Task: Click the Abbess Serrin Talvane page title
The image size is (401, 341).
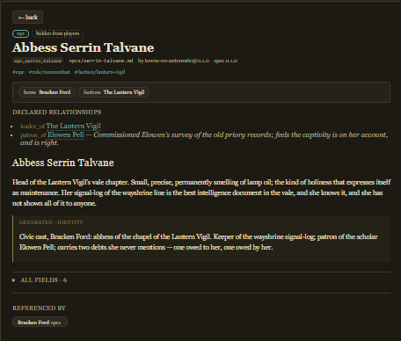Action: point(84,47)
